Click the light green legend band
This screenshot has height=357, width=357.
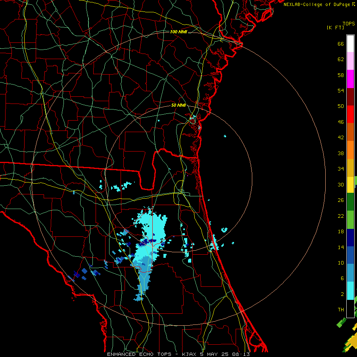point(350,219)
